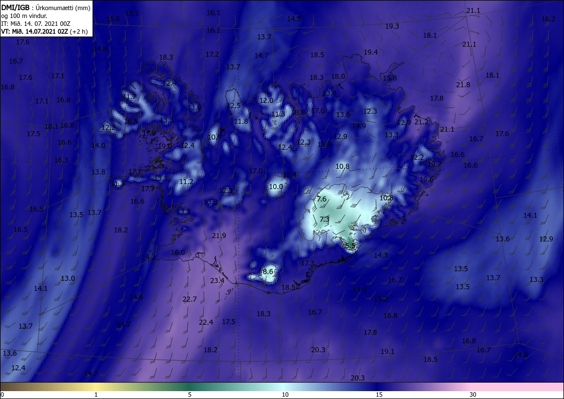Select the 8.6 value label

pyautogui.click(x=268, y=271)
